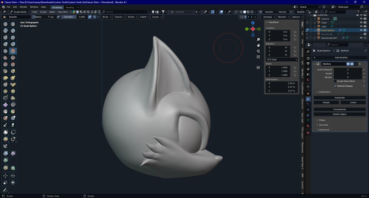Toggle strength pressure sensitivity icon
The image size is (369, 198).
click(90, 17)
